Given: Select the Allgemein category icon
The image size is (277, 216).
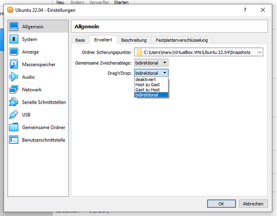Looking at the screenshot, I should (14, 27).
